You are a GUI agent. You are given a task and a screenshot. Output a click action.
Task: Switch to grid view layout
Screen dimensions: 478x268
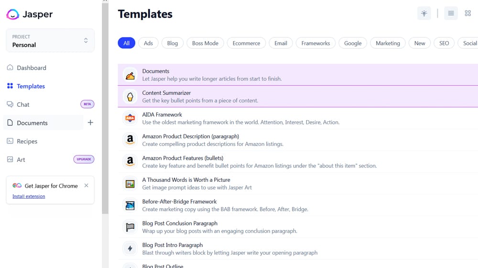[468, 13]
